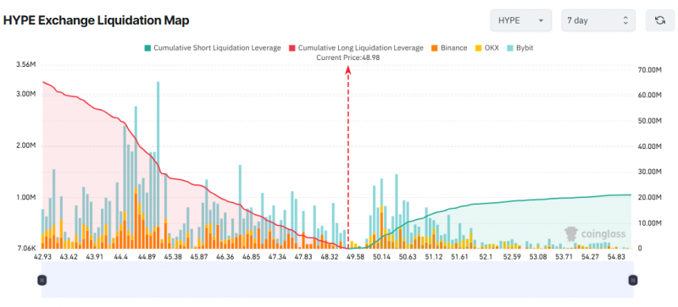Click the refresh icon button
Viewport: 678px width, 307px height.
(660, 20)
